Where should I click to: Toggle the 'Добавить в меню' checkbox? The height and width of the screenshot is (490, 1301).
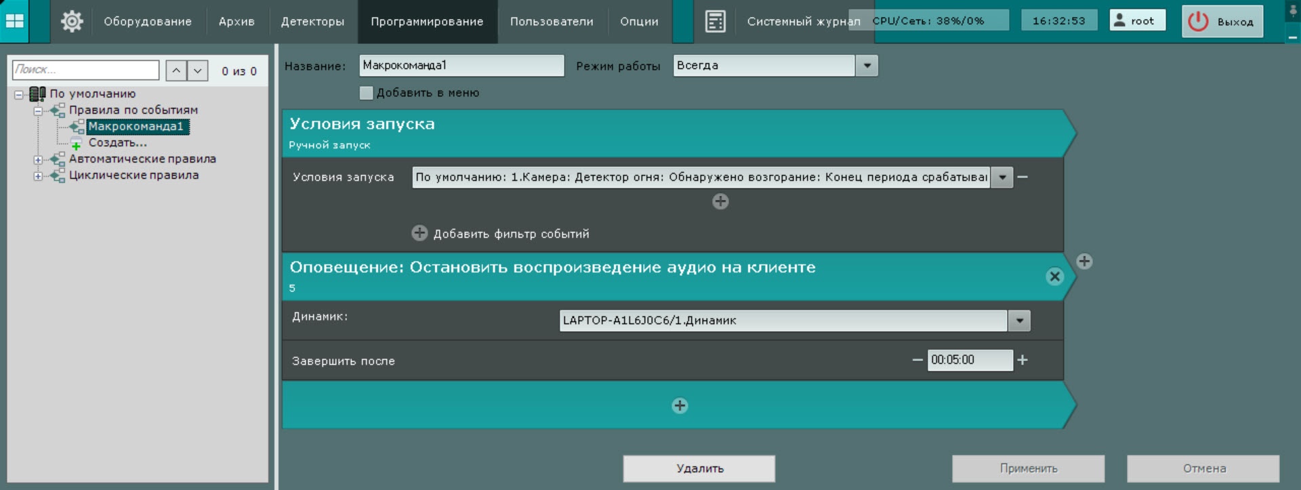(367, 93)
